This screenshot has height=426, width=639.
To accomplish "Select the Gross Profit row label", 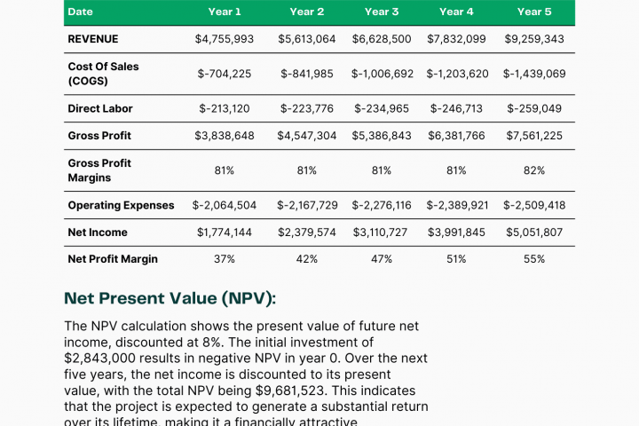I will coord(99,136).
